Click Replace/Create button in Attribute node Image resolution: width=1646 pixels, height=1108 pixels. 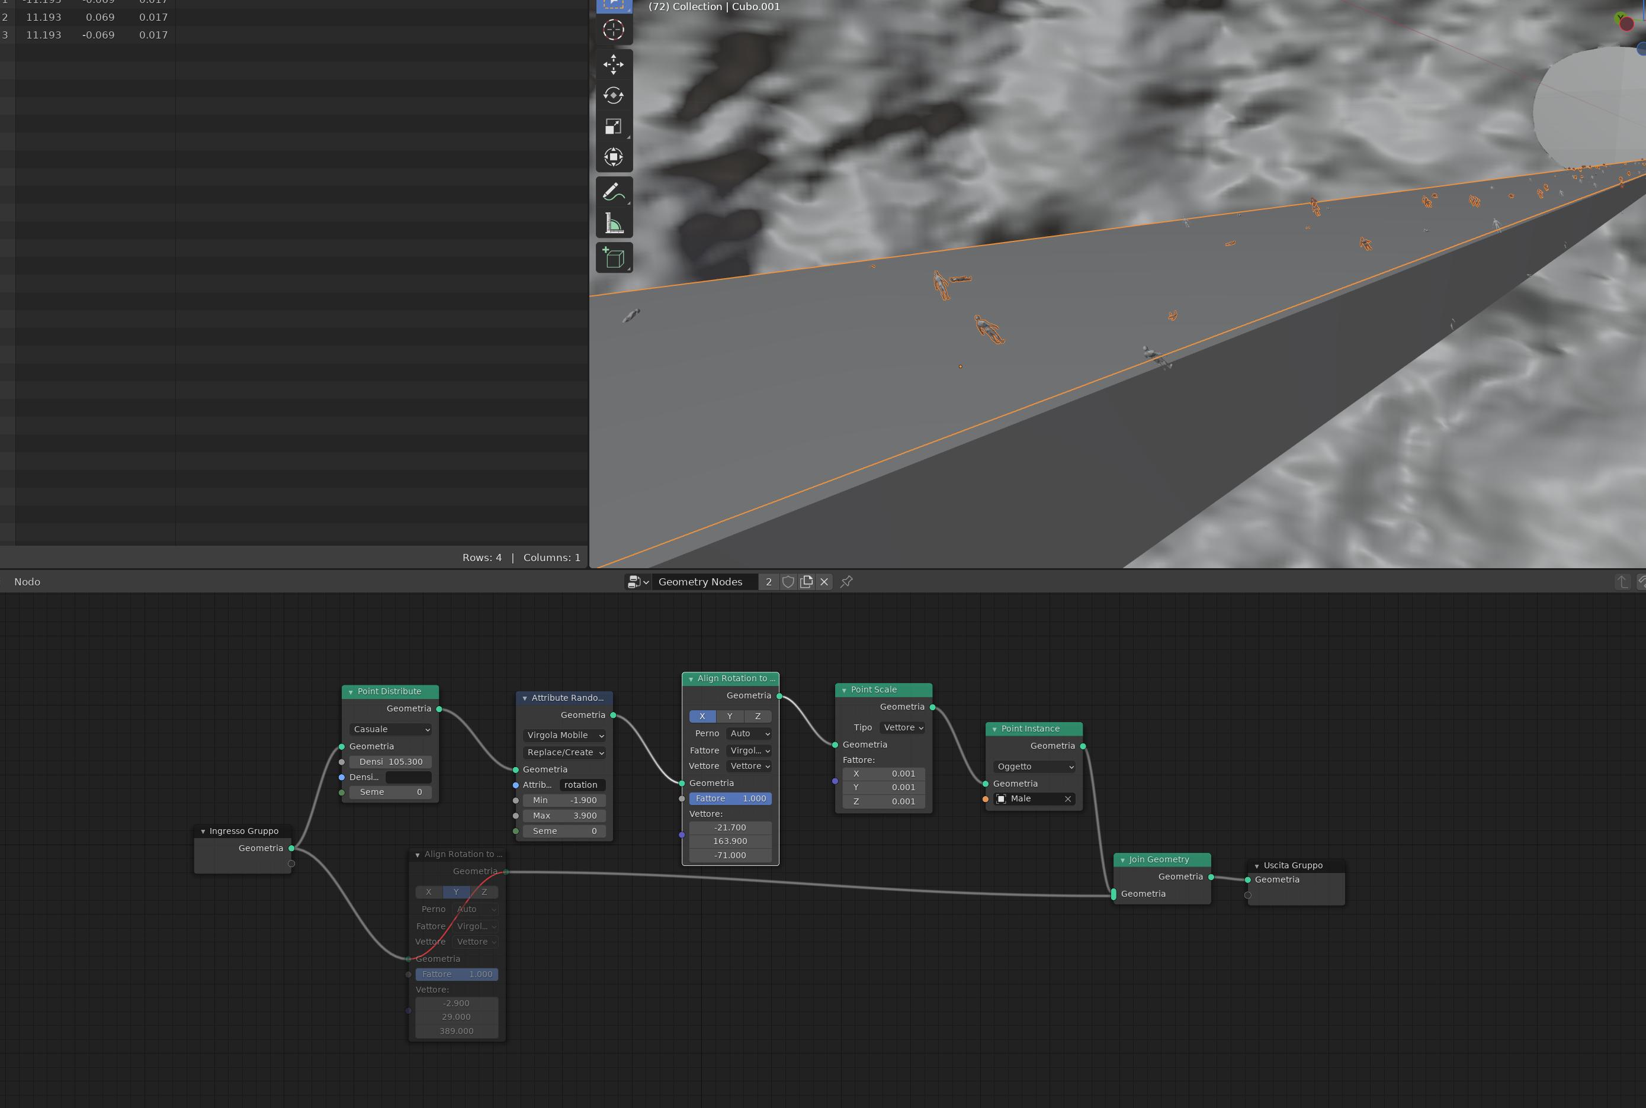tap(564, 752)
